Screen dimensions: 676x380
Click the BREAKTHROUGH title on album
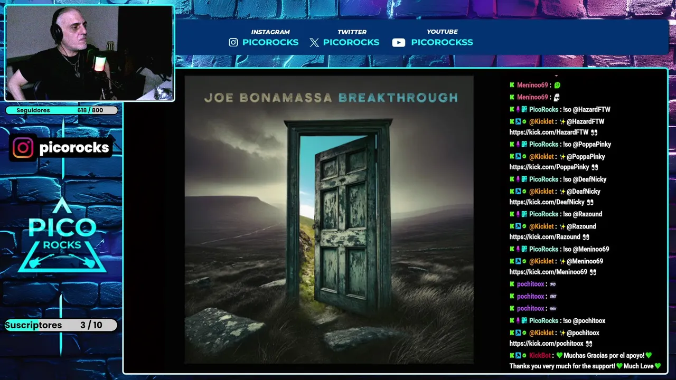coord(398,98)
